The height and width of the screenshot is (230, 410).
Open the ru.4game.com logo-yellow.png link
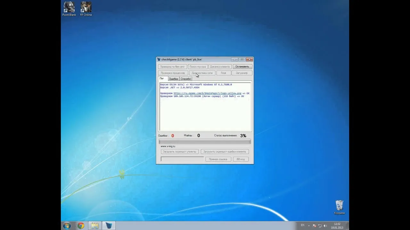pyautogui.click(x=207, y=93)
